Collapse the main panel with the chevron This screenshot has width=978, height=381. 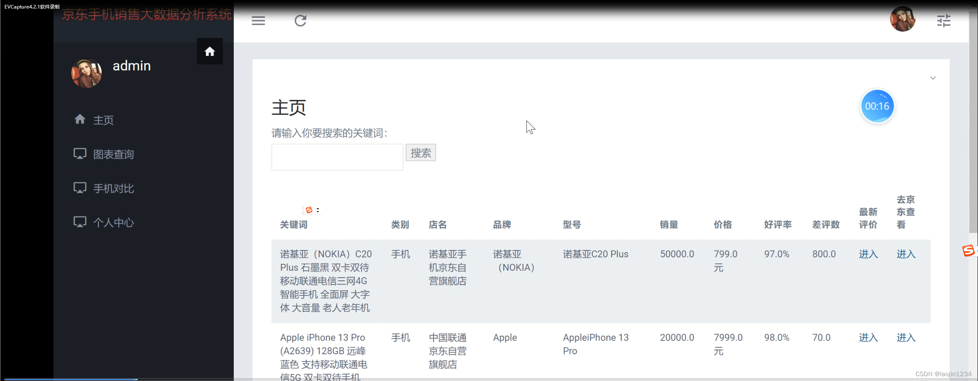pyautogui.click(x=933, y=78)
